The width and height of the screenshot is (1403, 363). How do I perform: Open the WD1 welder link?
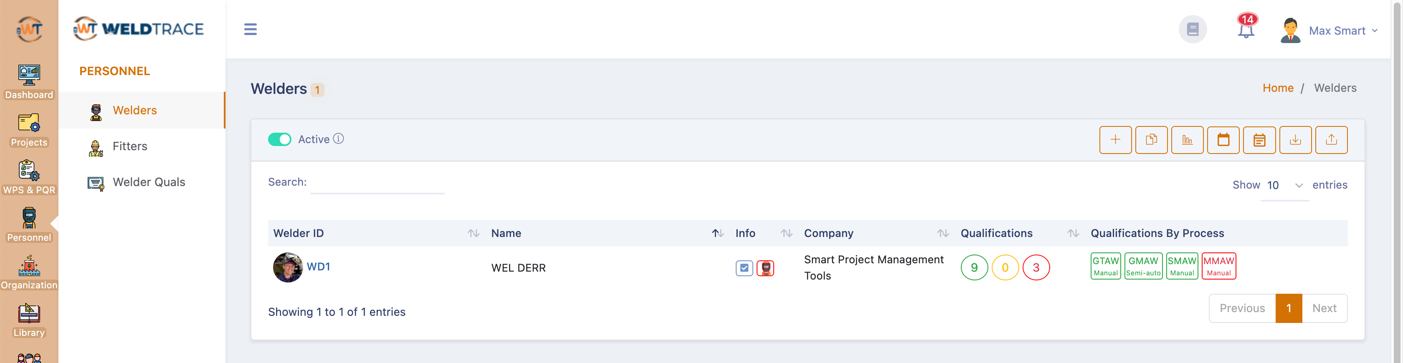point(318,267)
